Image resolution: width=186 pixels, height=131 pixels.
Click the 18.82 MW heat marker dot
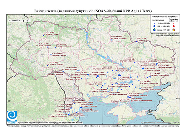[x=135, y=62]
